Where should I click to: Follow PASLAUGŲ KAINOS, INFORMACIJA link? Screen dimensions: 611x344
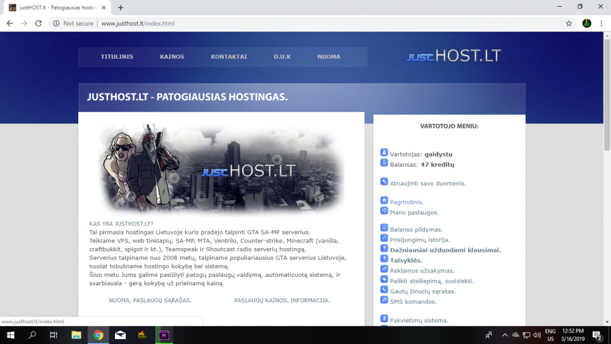(x=282, y=301)
